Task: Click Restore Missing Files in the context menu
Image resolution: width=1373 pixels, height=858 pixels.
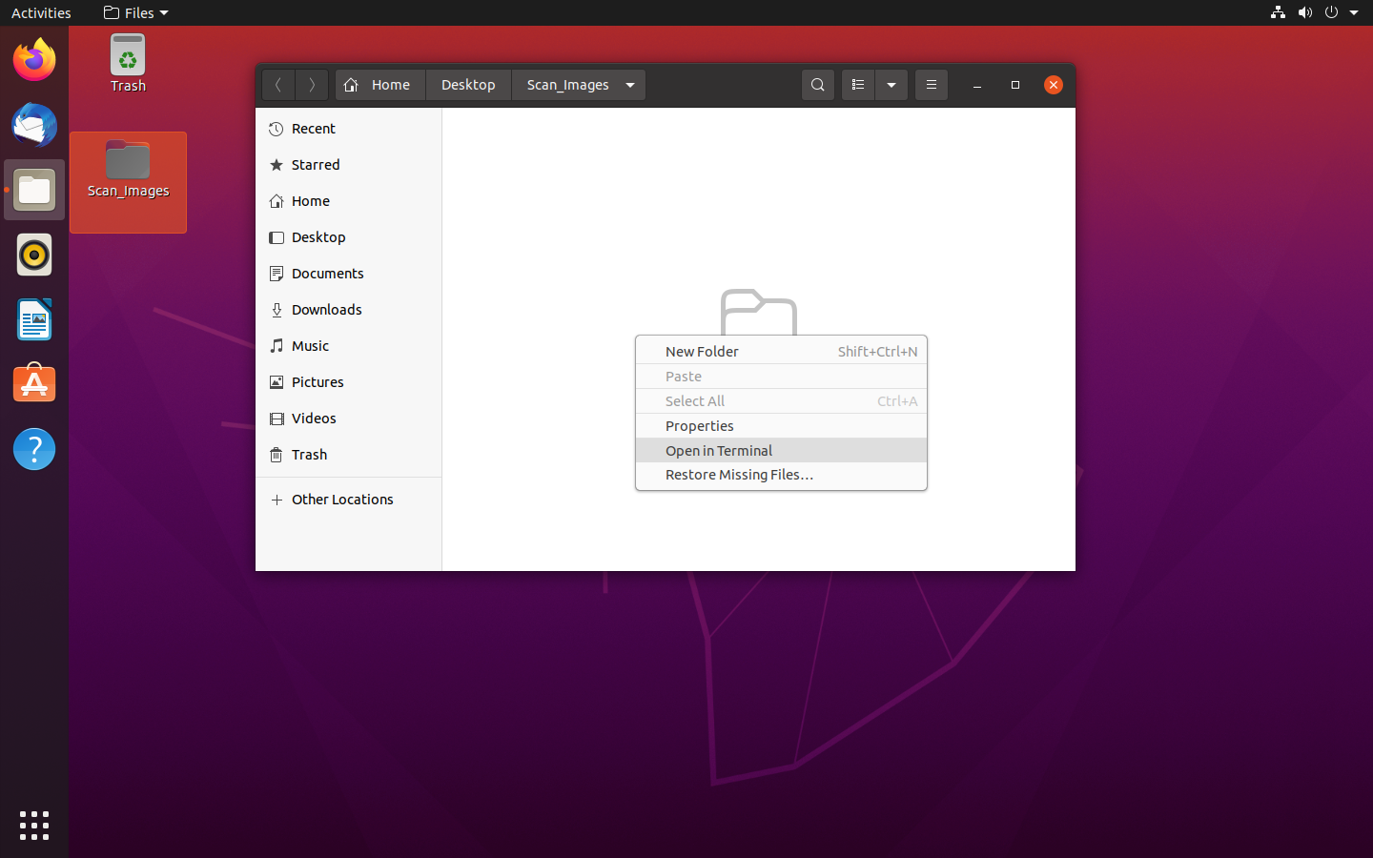Action: (x=739, y=475)
